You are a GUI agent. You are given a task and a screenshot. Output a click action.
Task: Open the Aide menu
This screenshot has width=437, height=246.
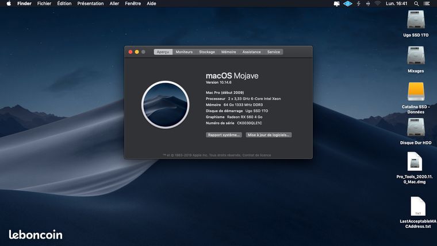[x=151, y=3]
